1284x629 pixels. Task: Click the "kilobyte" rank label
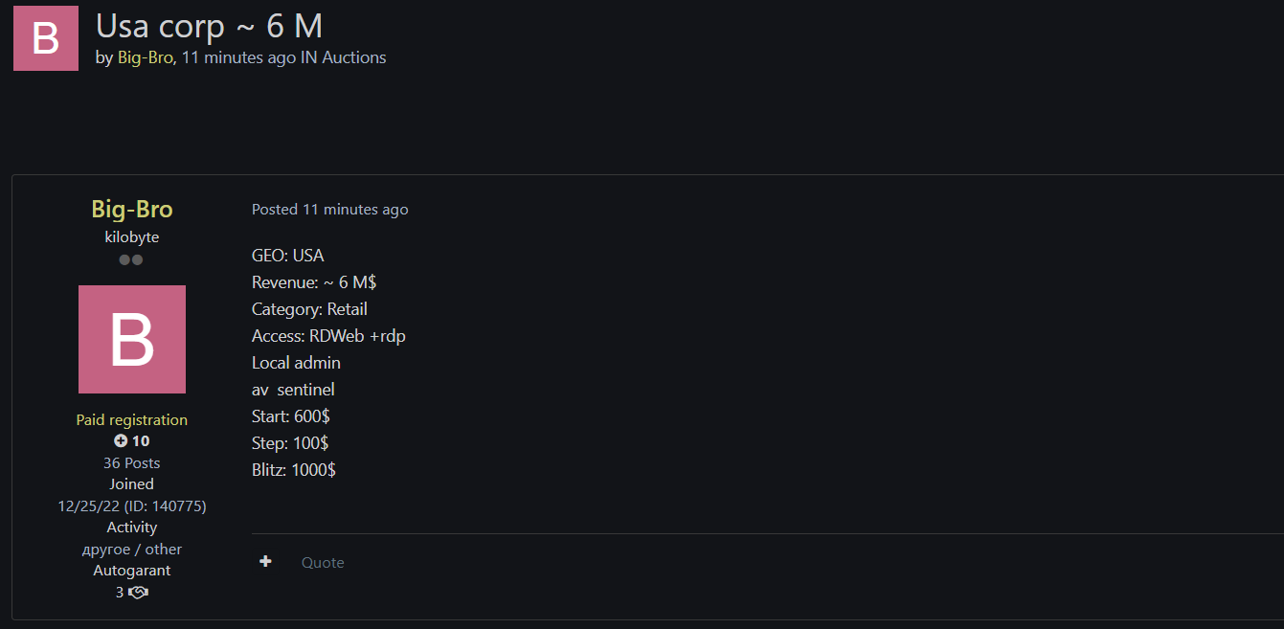(132, 236)
